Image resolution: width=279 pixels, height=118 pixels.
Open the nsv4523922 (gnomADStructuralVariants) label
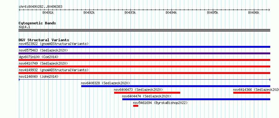pos(54,44)
